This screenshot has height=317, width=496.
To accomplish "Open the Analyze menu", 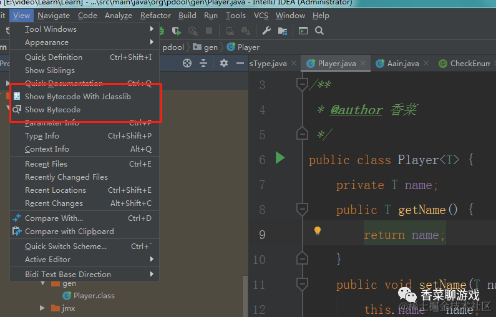I will coord(119,16).
